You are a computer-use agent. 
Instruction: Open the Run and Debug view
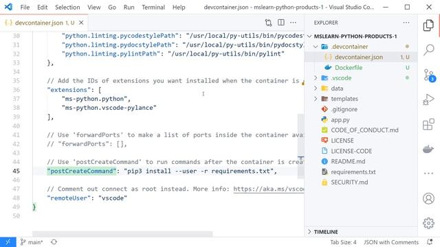pyautogui.click(x=428, y=99)
